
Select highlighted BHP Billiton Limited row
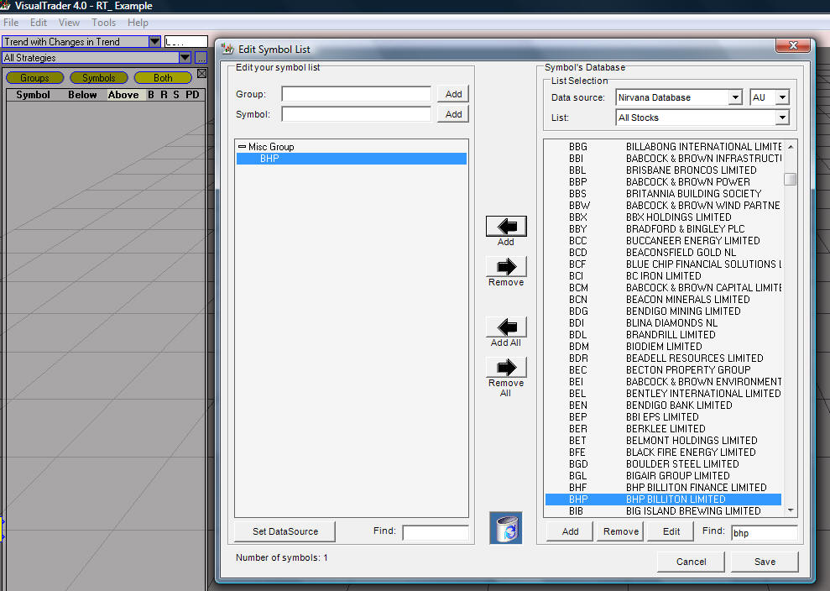(663, 499)
